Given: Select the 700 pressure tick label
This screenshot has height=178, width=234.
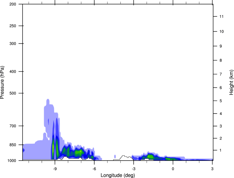Looking at the screenshot, I should pyautogui.click(x=13, y=126).
